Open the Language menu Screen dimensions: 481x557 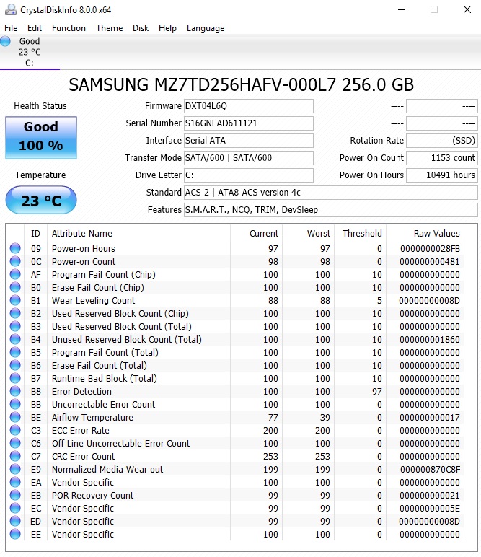(206, 28)
